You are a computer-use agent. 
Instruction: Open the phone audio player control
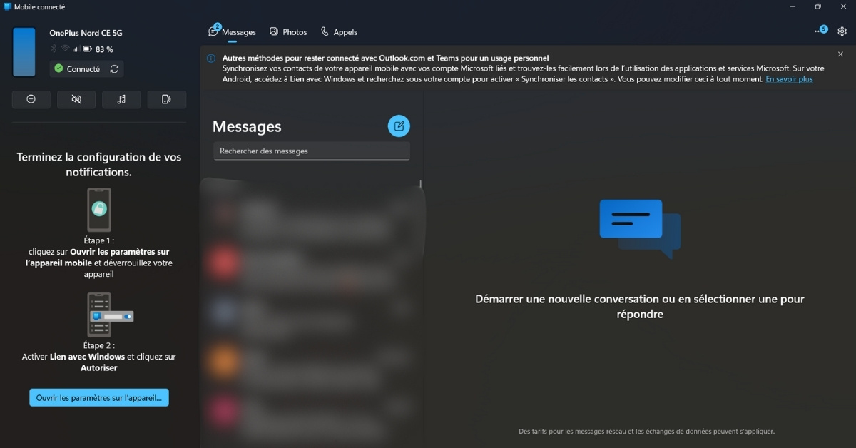(121, 99)
